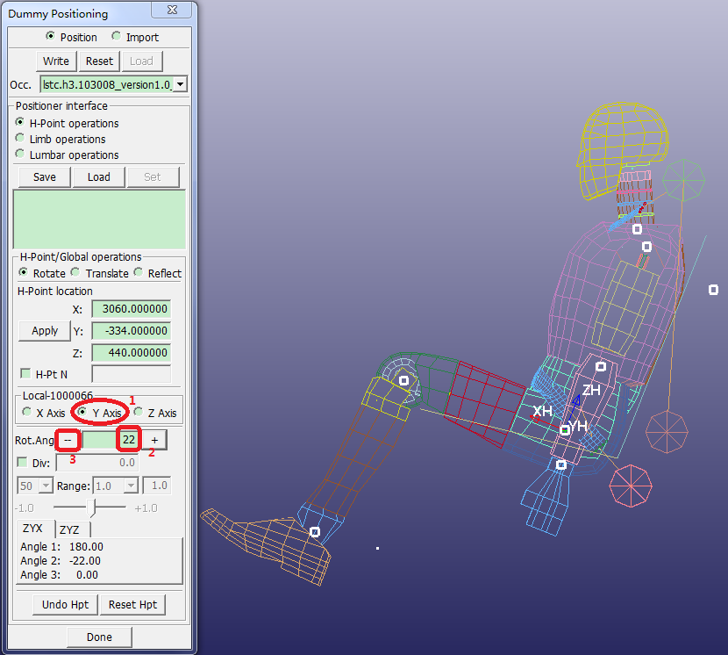This screenshot has width=728, height=655.
Task: Click the plus rotation angle button
Action: [153, 439]
